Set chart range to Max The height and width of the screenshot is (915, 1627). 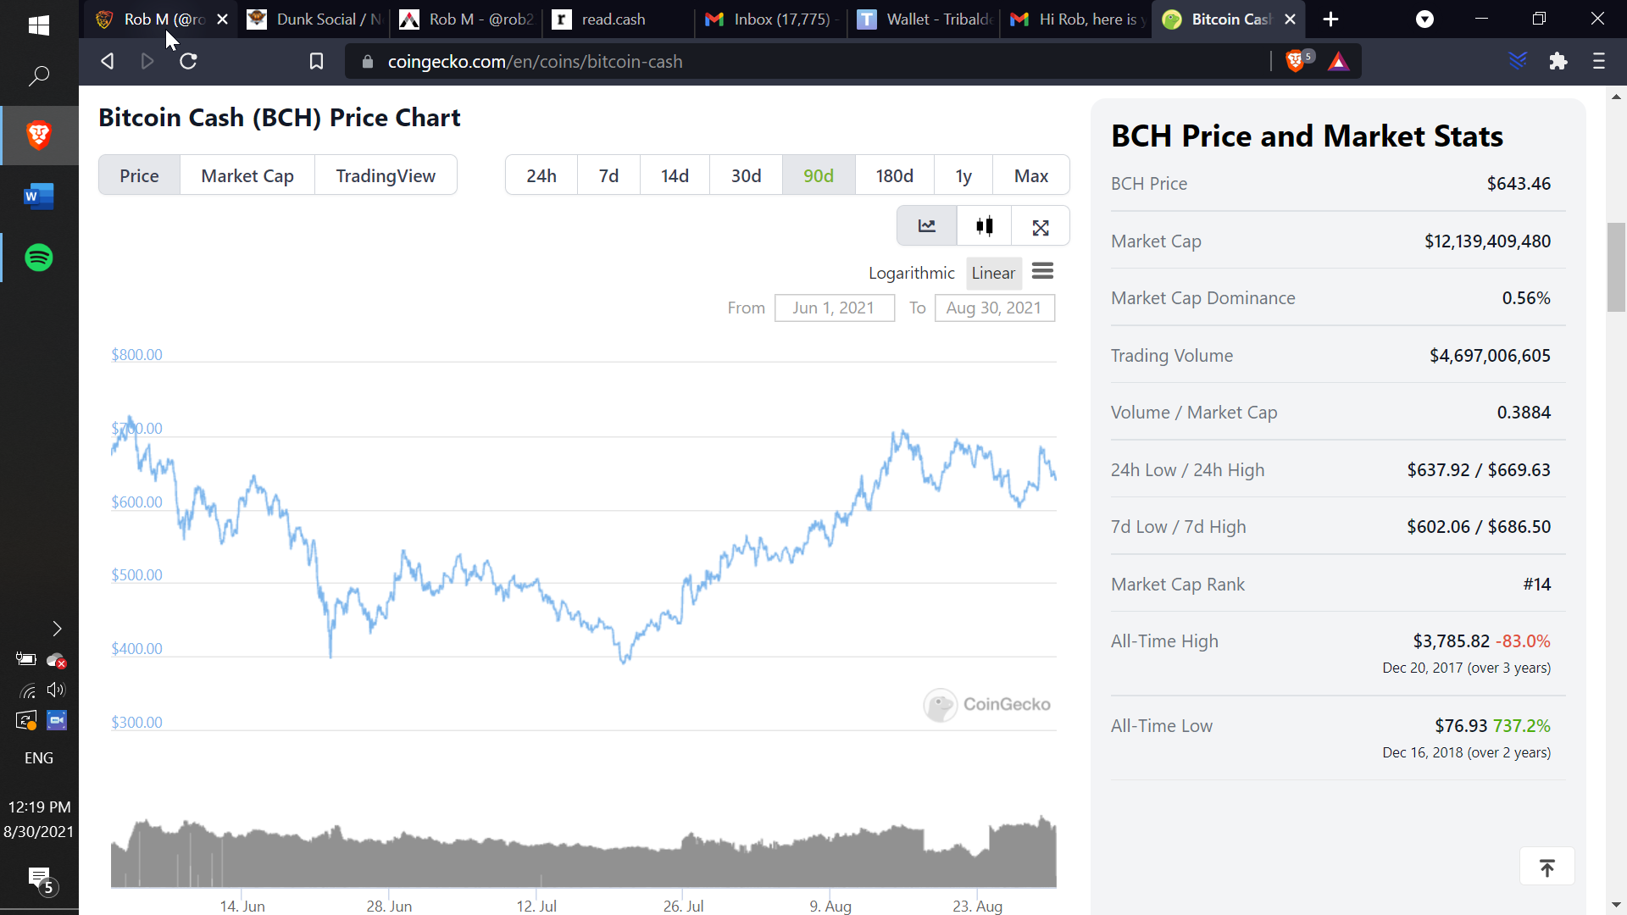(1031, 175)
